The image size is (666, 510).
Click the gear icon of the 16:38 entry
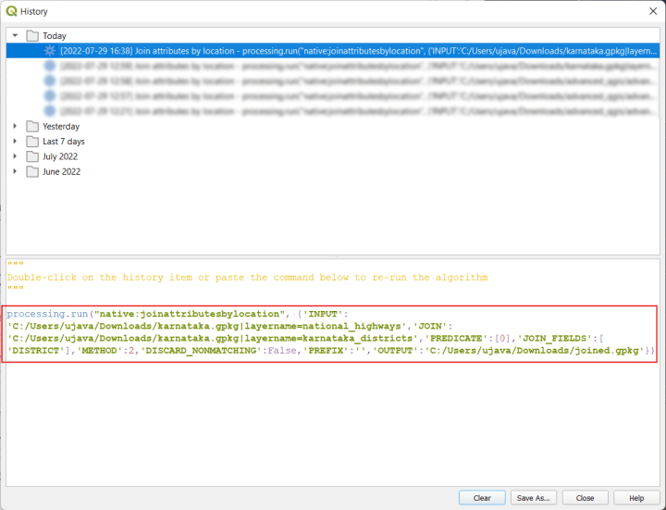click(50, 51)
